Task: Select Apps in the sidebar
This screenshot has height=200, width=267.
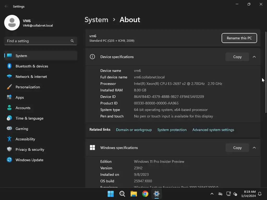Action: (x=41, y=97)
